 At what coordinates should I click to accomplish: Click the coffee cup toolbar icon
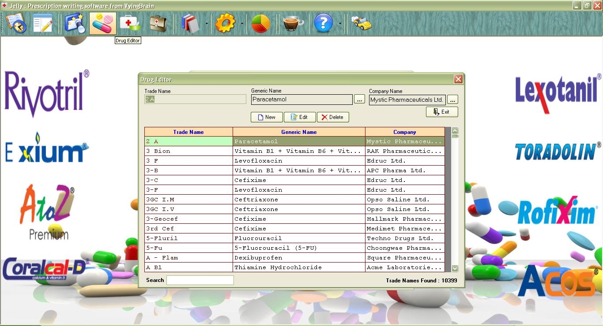pyautogui.click(x=293, y=23)
